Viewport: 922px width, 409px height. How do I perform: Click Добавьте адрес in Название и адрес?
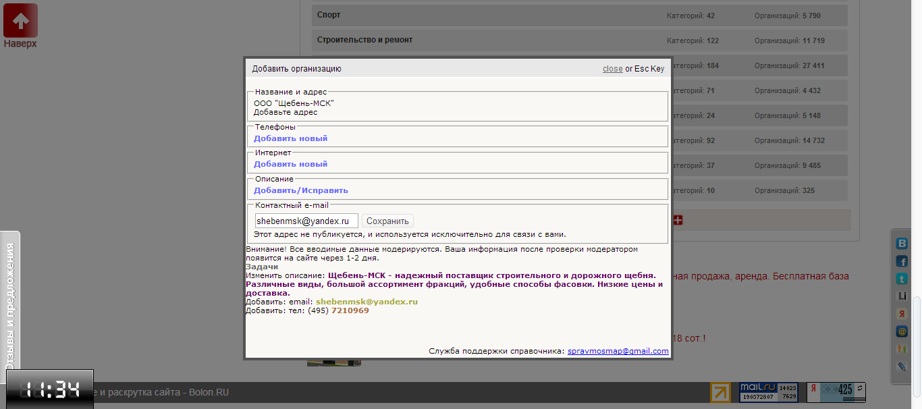click(x=286, y=112)
